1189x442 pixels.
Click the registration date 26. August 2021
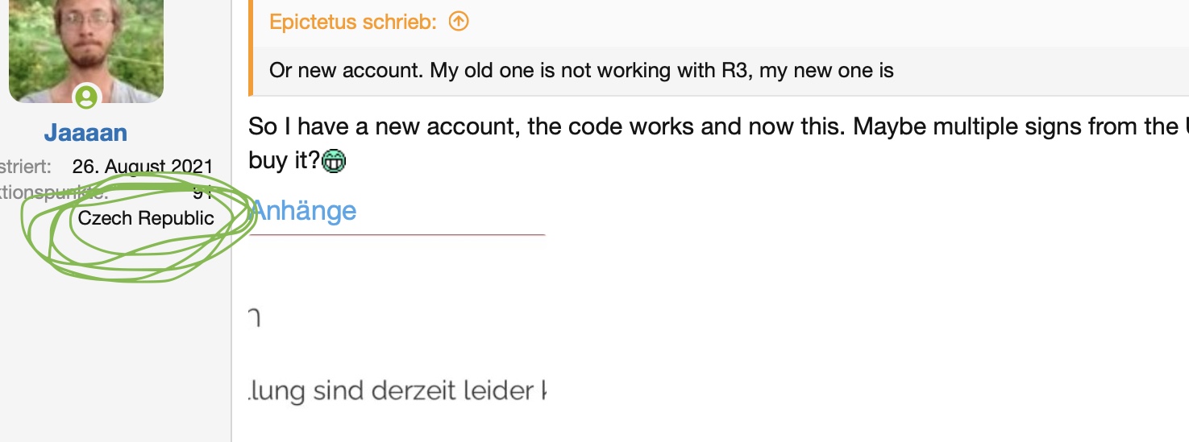(x=143, y=167)
